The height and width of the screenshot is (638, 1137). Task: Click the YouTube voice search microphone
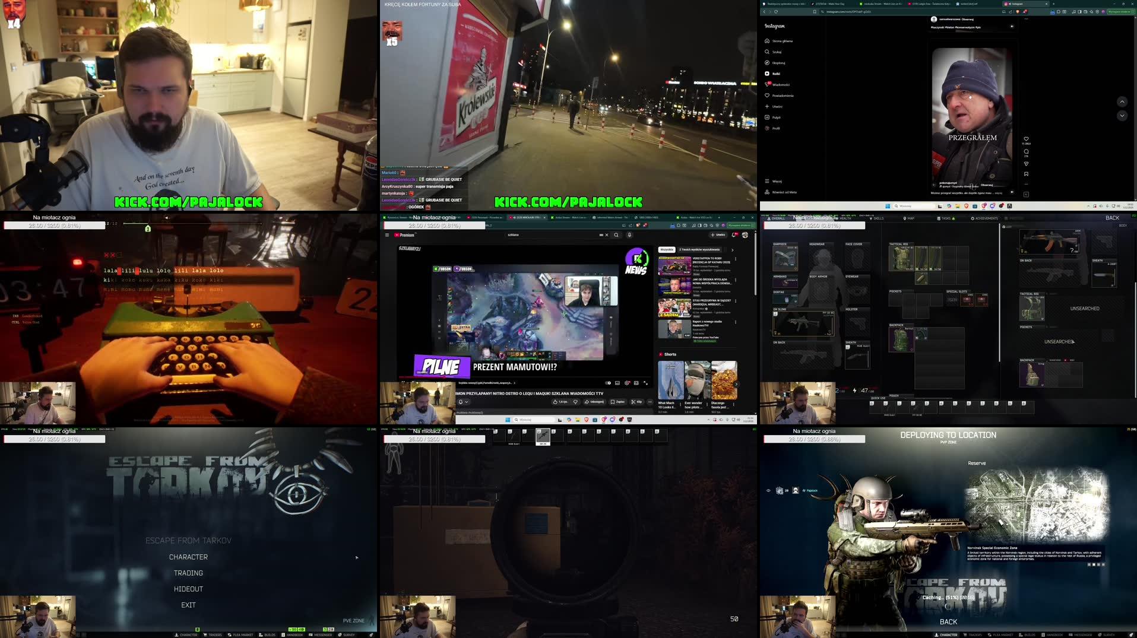click(629, 235)
